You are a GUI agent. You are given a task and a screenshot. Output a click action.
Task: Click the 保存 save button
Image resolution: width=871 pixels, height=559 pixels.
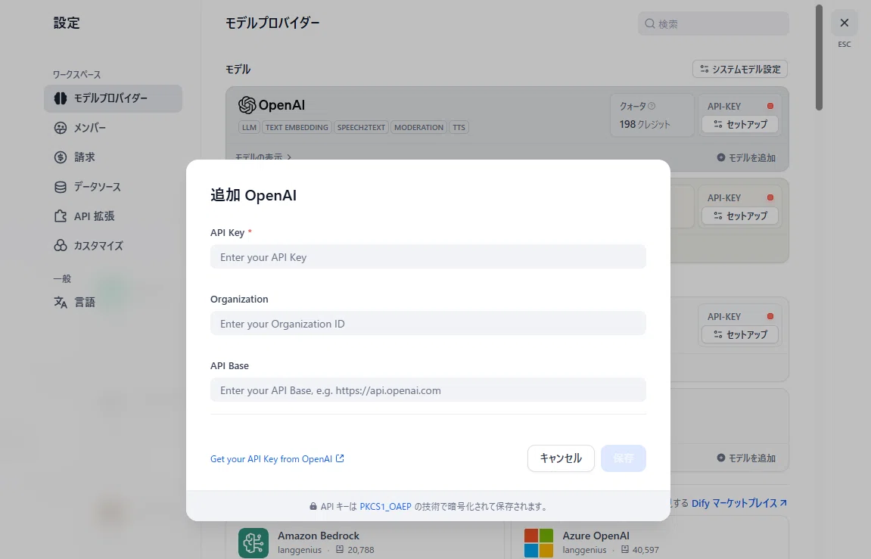624,458
